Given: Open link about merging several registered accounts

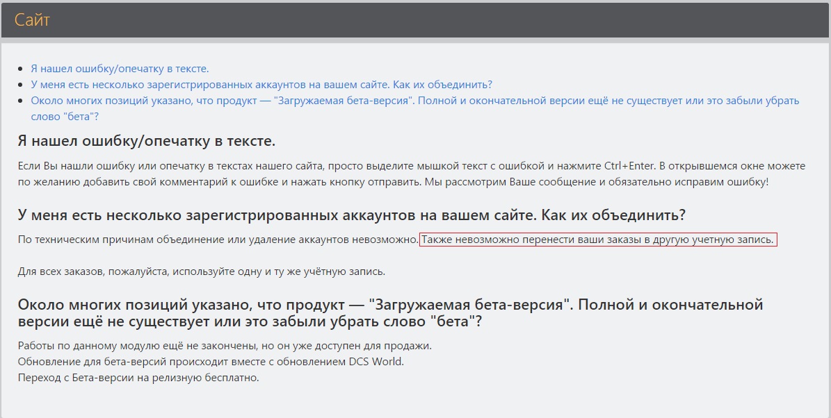Looking at the screenshot, I should 261,85.
